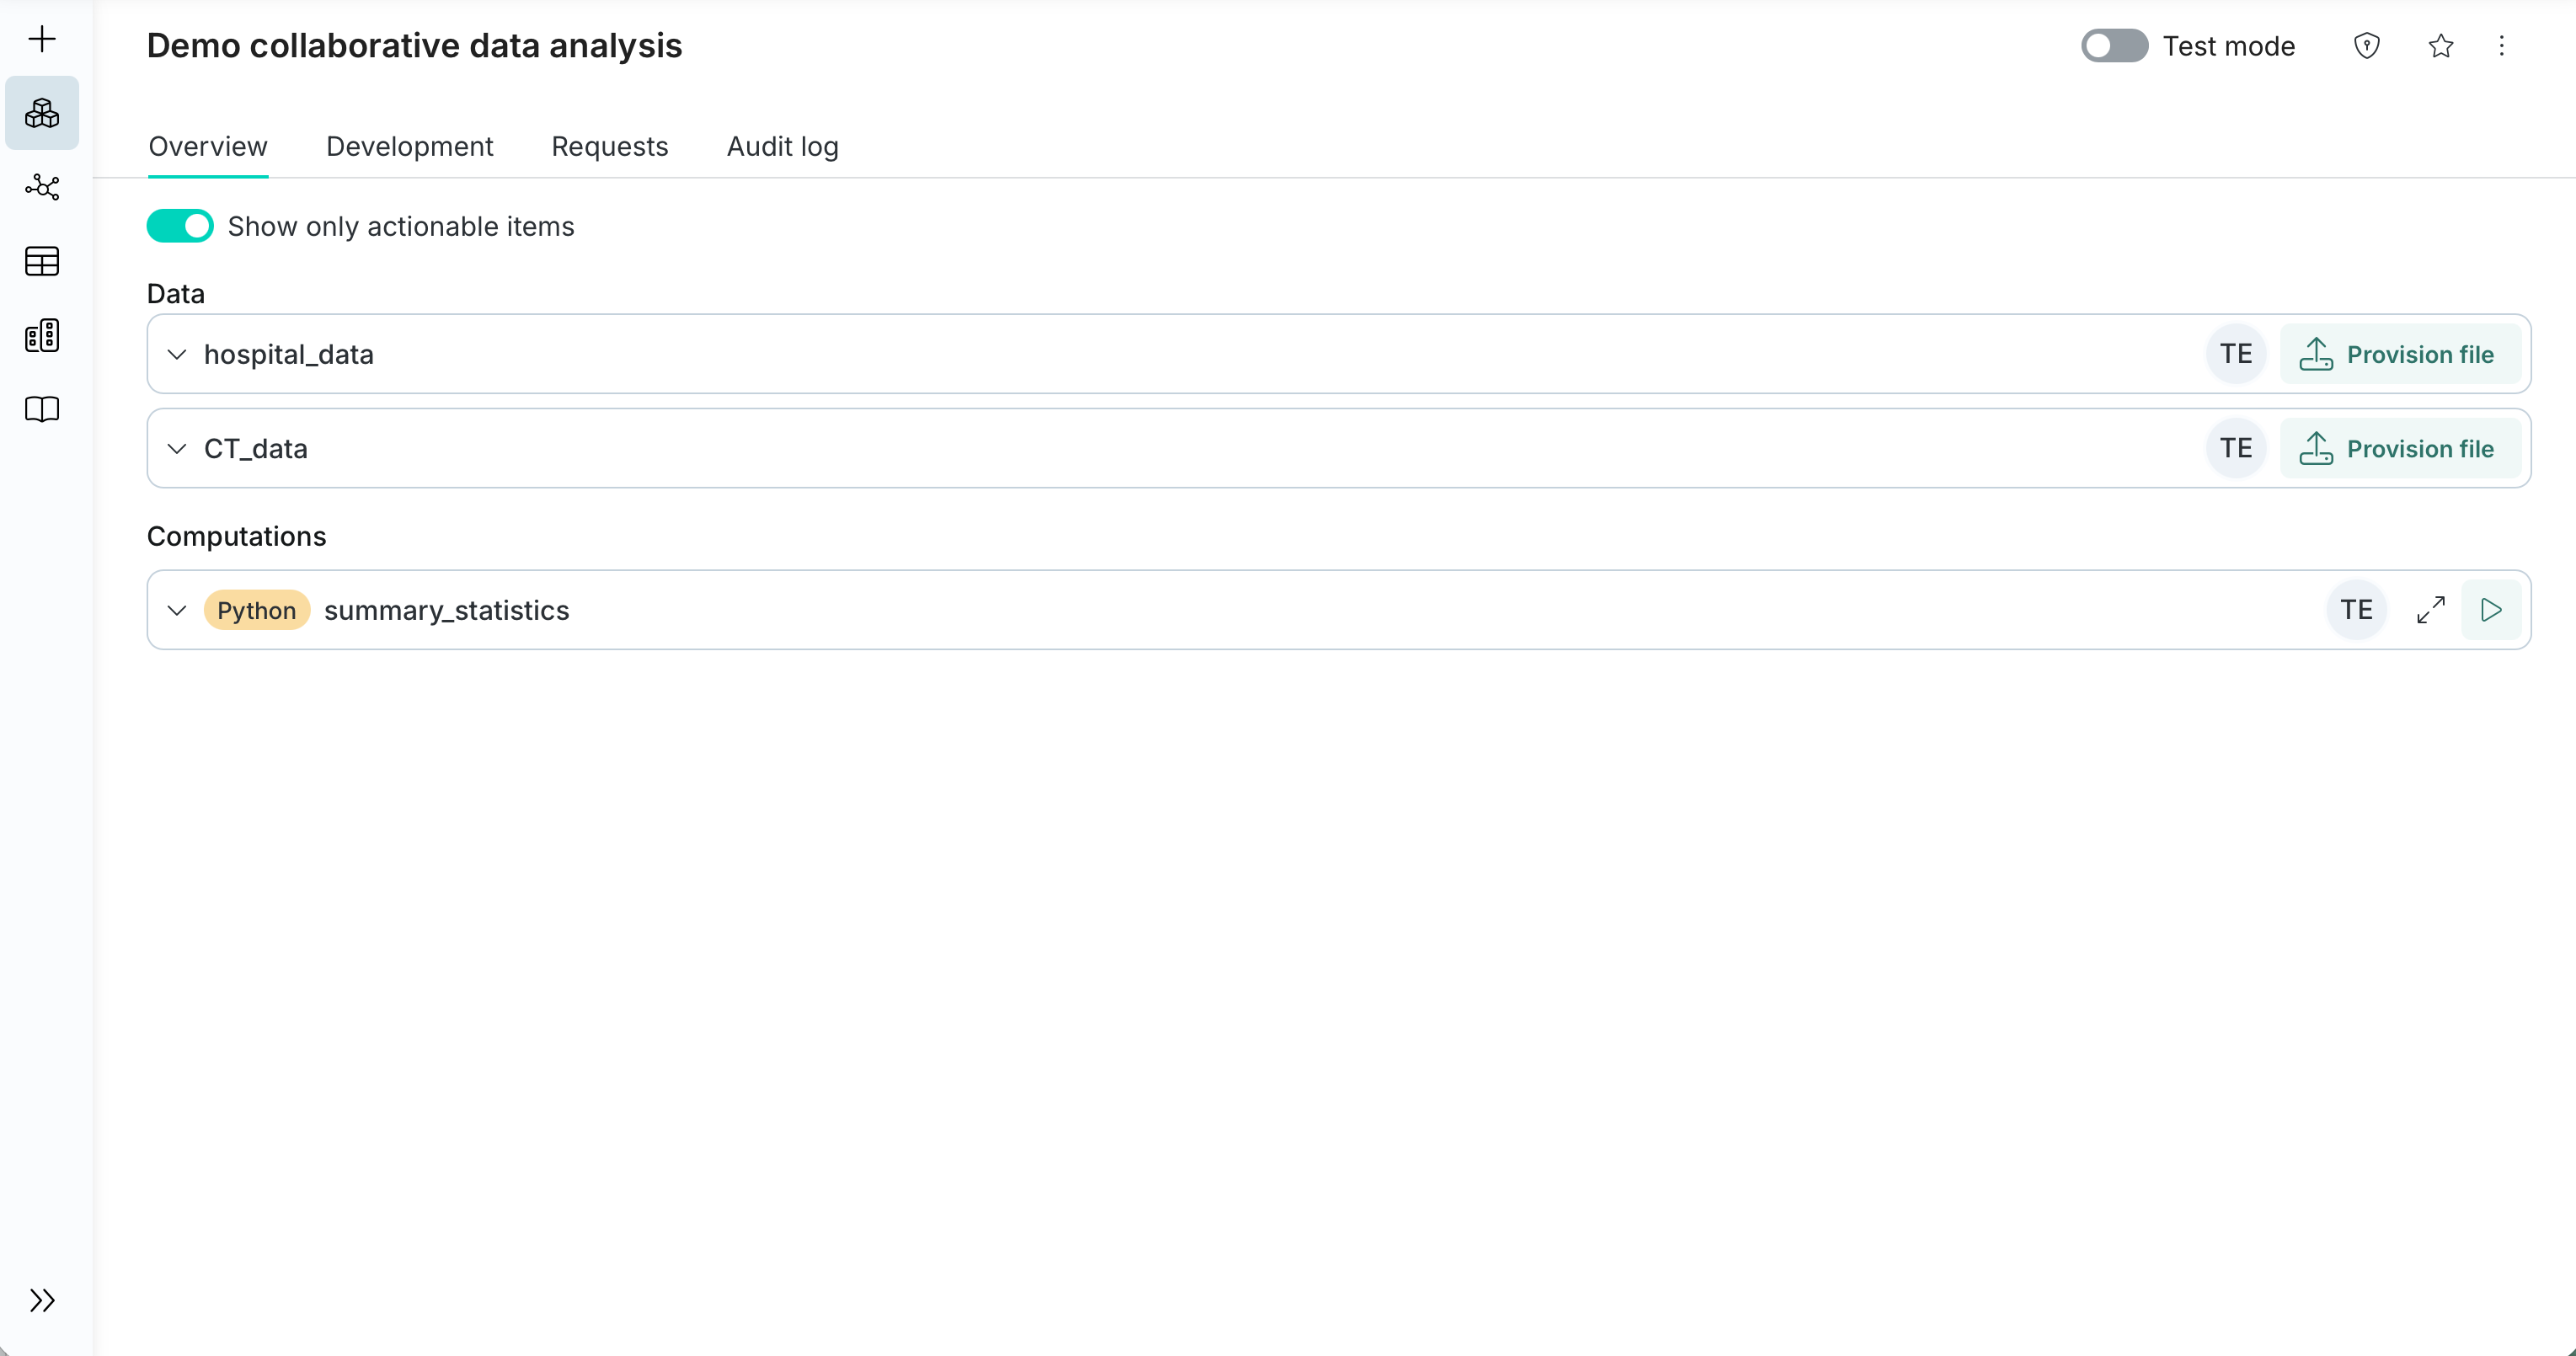The width and height of the screenshot is (2576, 1356).
Task: Switch to the Development tab
Action: [x=409, y=146]
